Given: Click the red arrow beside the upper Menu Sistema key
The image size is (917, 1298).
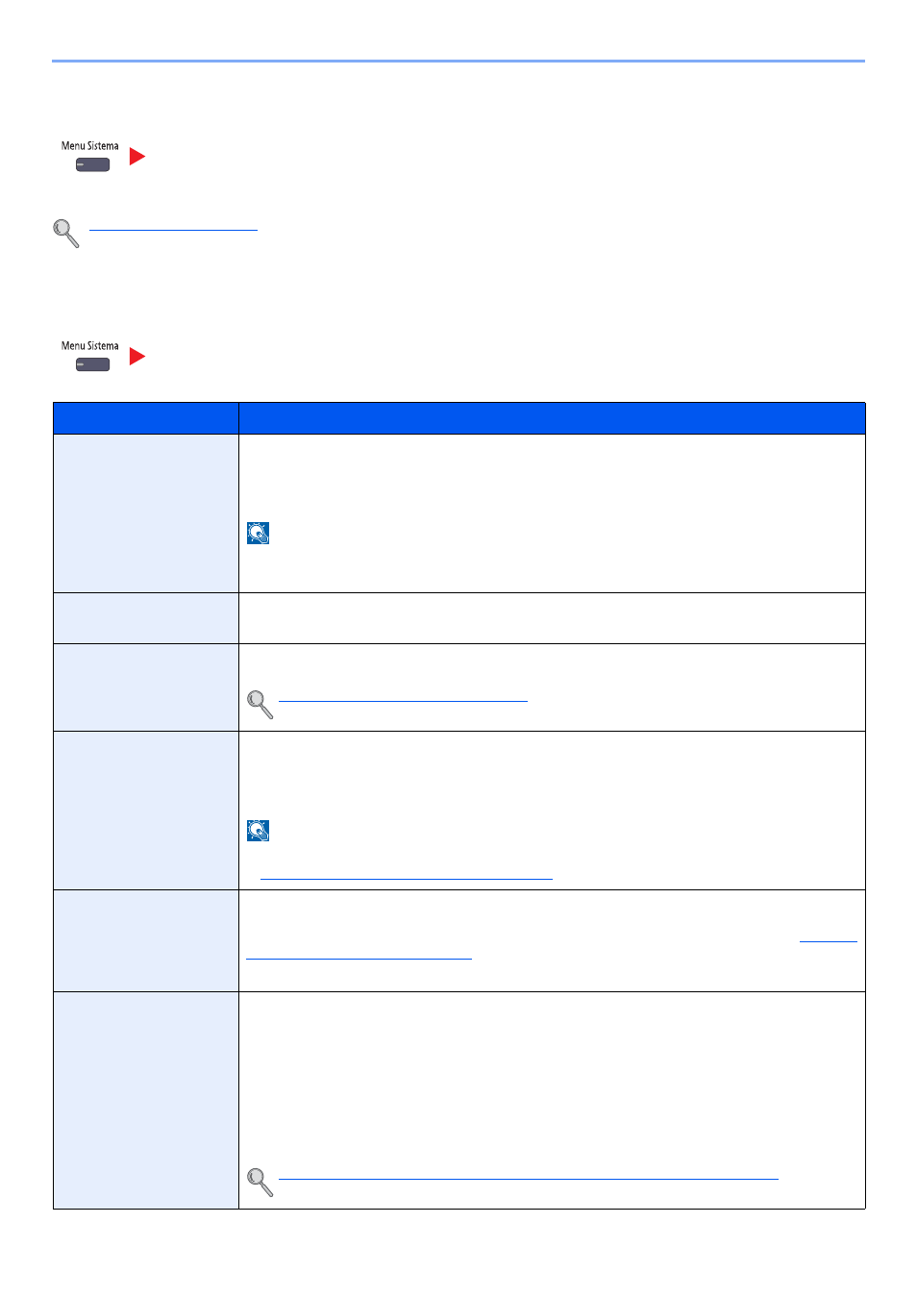Looking at the screenshot, I should click(137, 156).
